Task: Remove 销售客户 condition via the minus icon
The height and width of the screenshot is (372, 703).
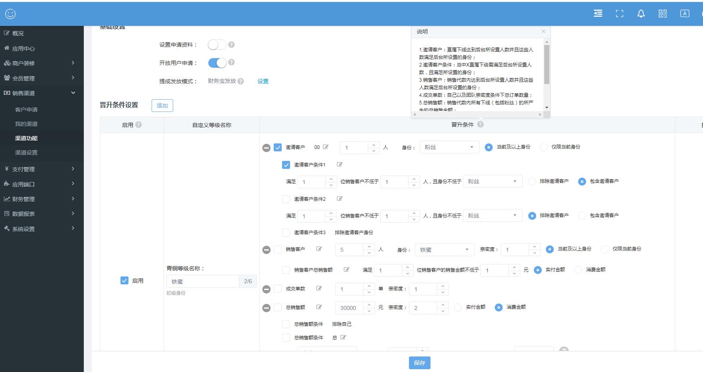Action: point(266,249)
